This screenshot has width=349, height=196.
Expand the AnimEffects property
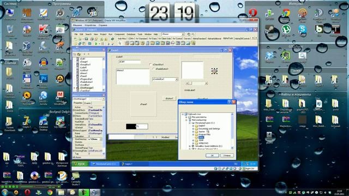point(74,110)
